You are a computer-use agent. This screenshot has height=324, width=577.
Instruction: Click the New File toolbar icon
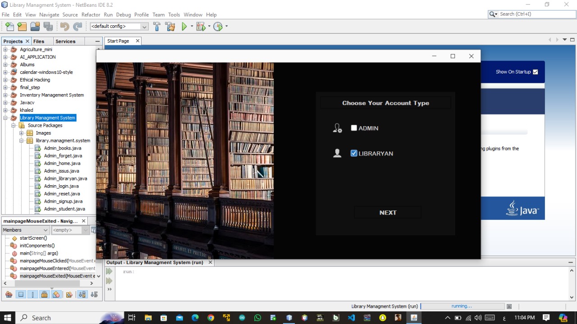click(9, 27)
